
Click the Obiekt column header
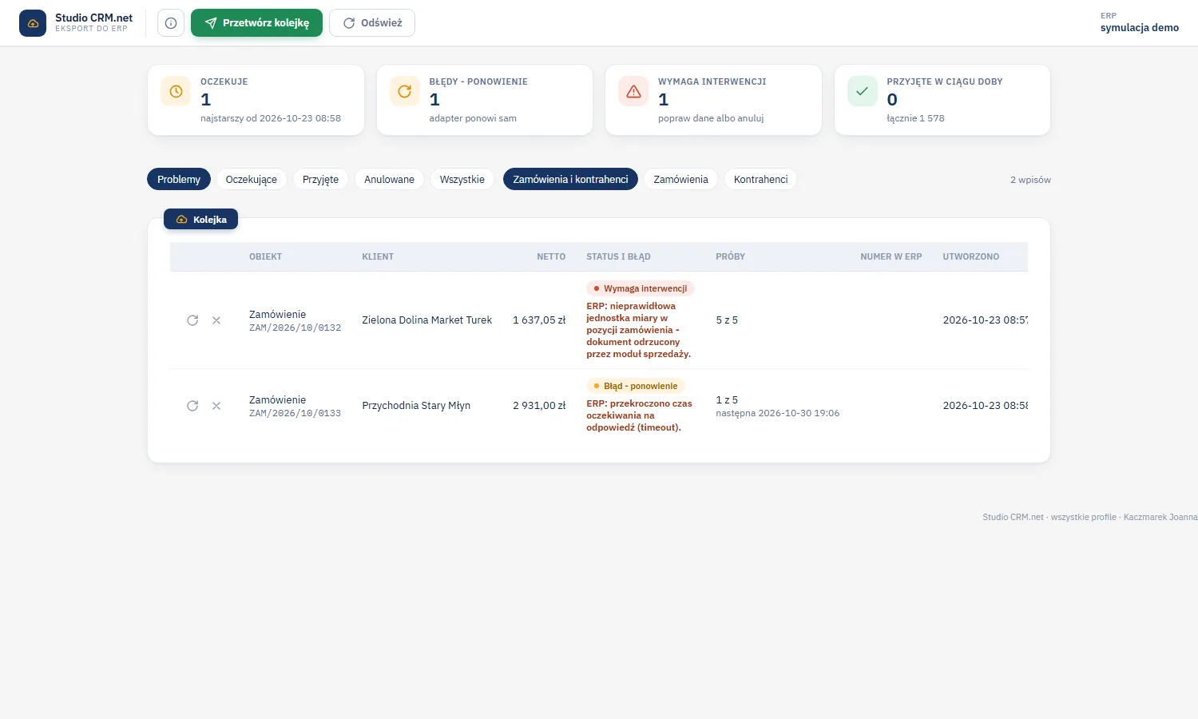pos(265,257)
